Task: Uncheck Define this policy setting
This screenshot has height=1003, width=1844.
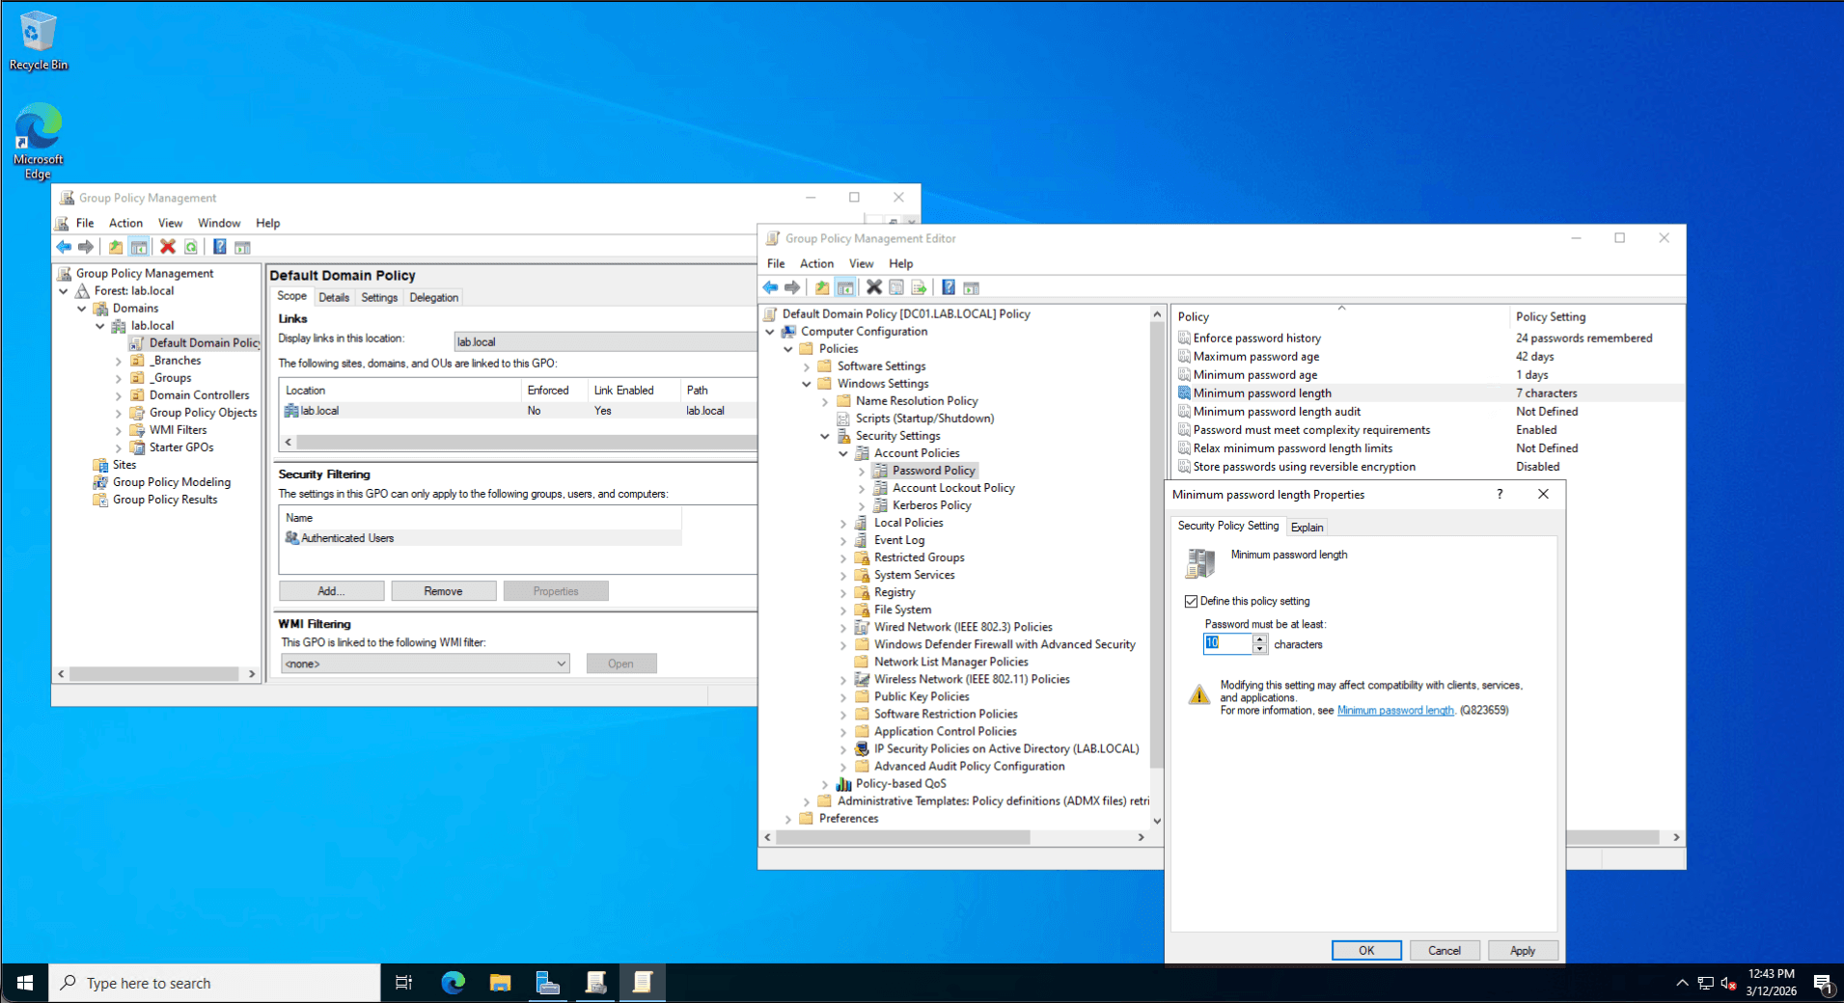Action: point(1191,601)
